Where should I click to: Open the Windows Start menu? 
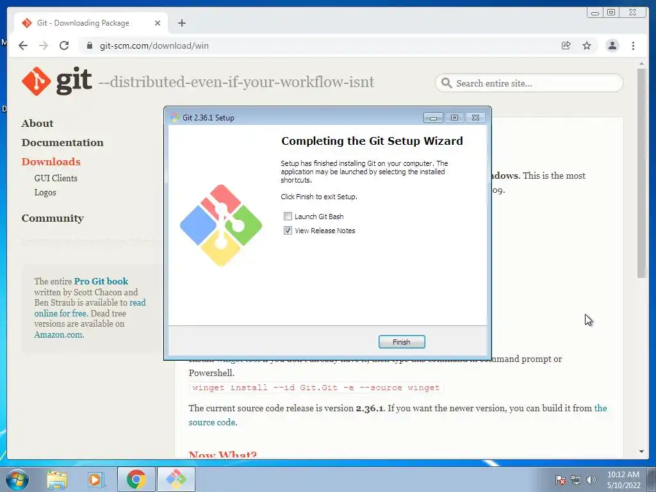(17, 479)
